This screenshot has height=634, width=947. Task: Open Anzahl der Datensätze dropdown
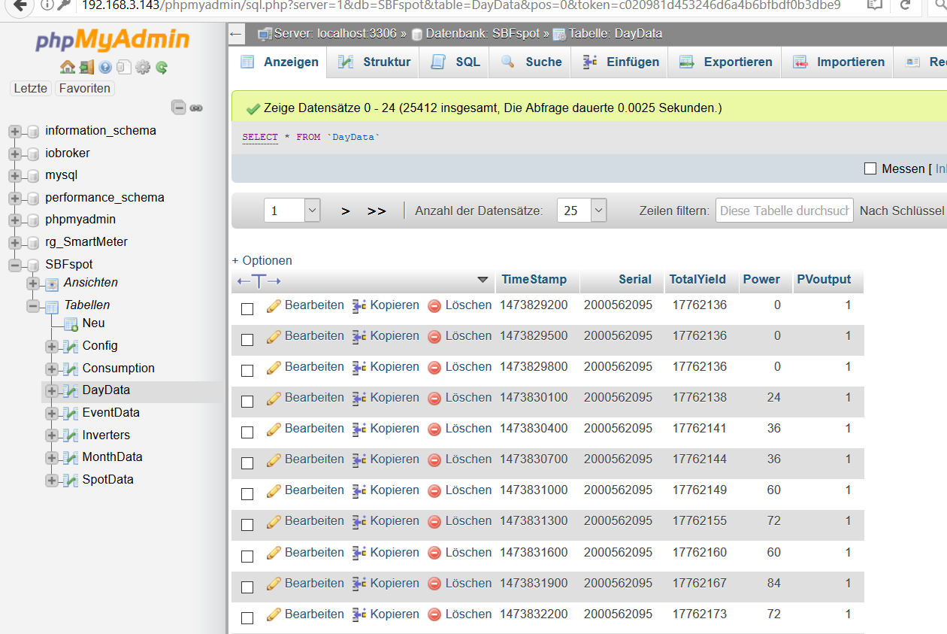[x=582, y=211]
